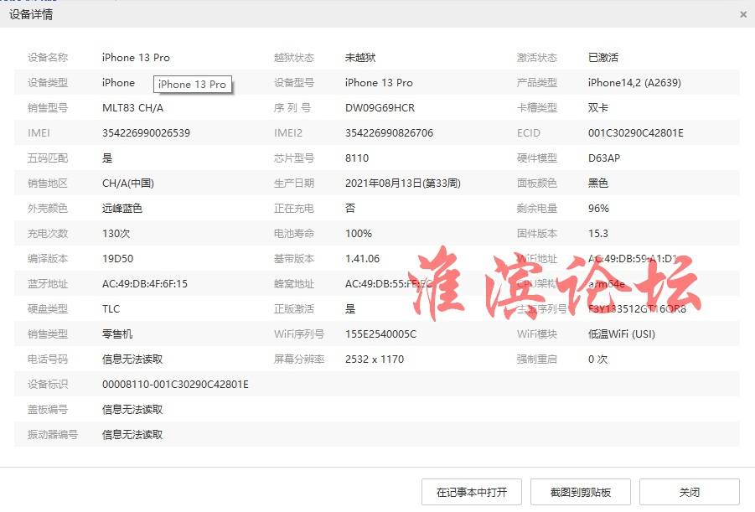Click the 正版激活 label
Image resolution: width=755 pixels, height=512 pixels.
[x=294, y=308]
